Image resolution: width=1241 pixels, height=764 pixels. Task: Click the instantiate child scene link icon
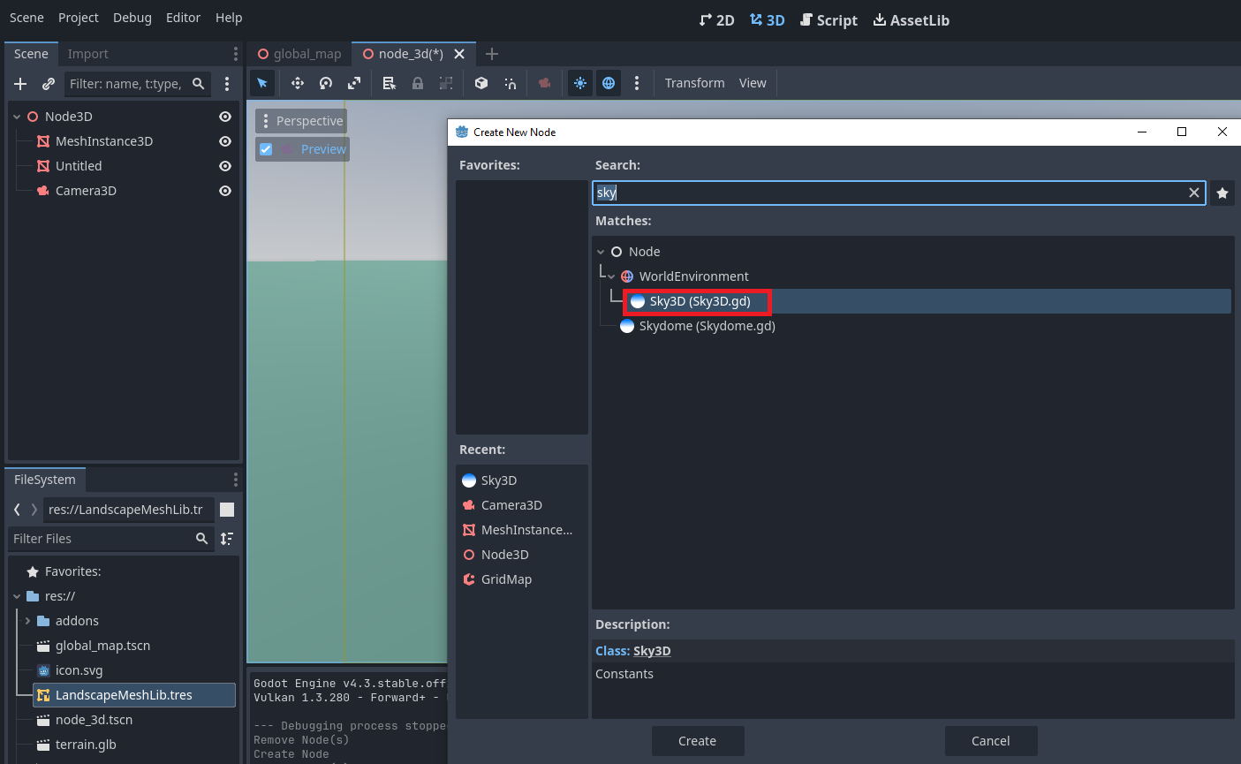(x=49, y=84)
